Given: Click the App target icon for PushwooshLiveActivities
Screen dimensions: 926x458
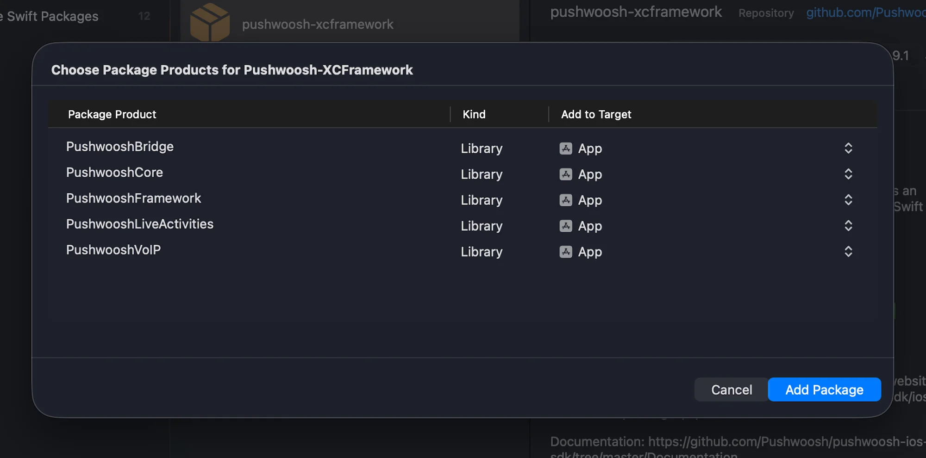Looking at the screenshot, I should [x=565, y=226].
